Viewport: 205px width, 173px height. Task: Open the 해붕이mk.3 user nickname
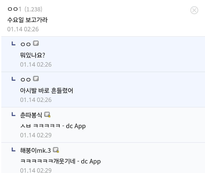35,150
